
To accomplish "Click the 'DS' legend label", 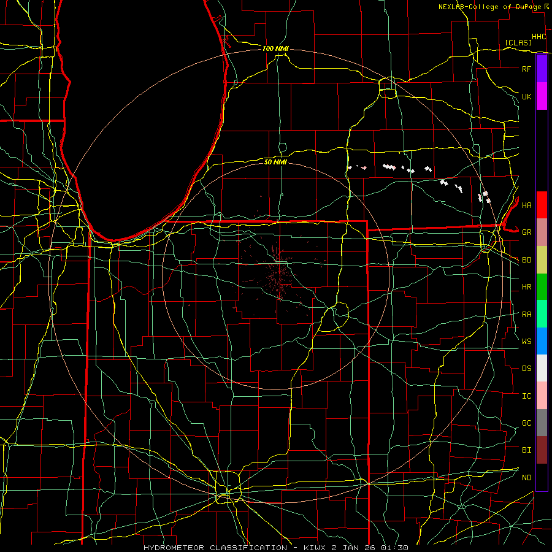I will [526, 369].
